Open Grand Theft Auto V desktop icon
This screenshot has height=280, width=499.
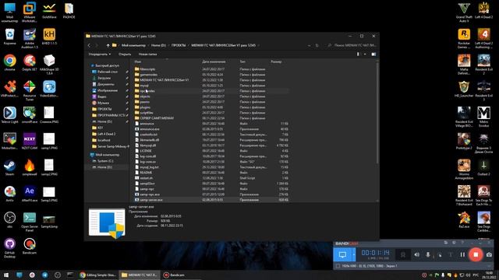(x=464, y=12)
